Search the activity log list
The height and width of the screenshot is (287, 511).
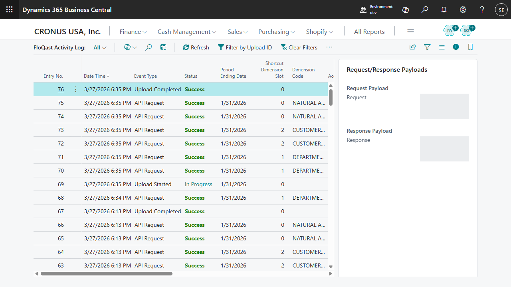coord(149,47)
